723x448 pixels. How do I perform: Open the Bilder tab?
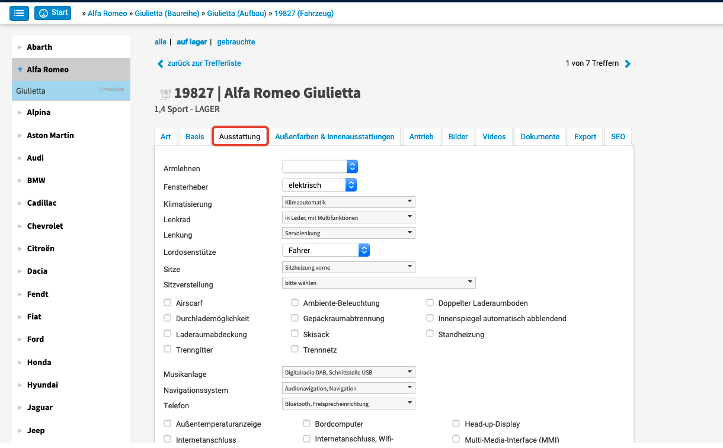[458, 136]
